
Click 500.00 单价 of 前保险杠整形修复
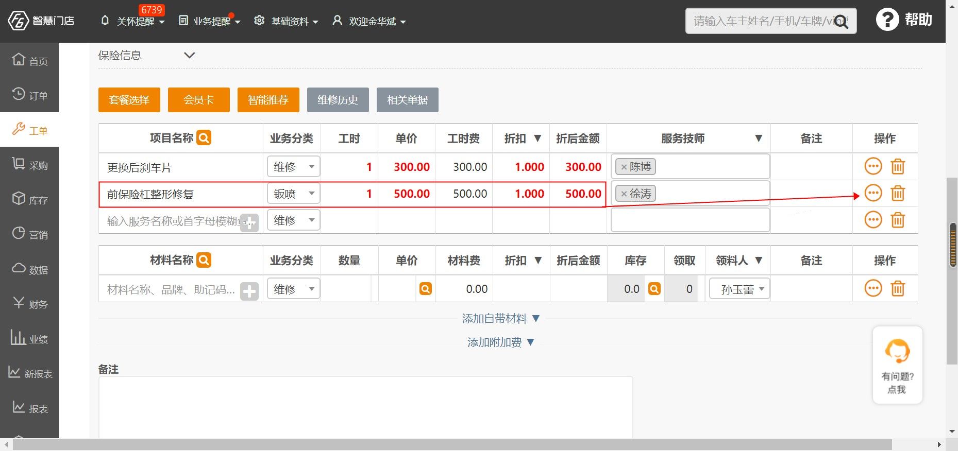pyautogui.click(x=411, y=194)
